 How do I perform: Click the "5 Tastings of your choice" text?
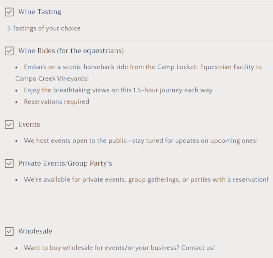44,28
